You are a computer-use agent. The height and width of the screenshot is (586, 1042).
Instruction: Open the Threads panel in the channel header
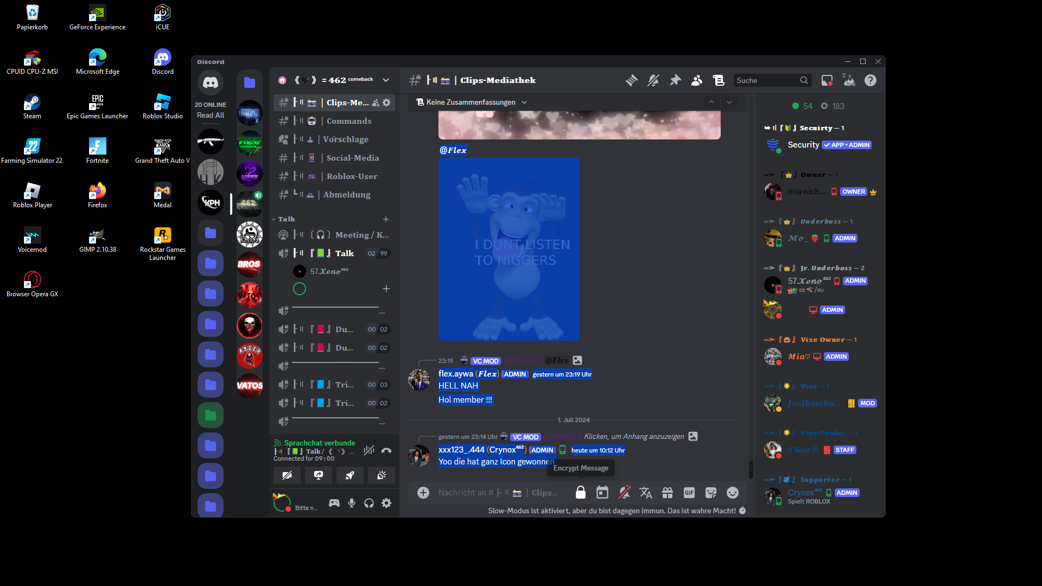click(632, 80)
